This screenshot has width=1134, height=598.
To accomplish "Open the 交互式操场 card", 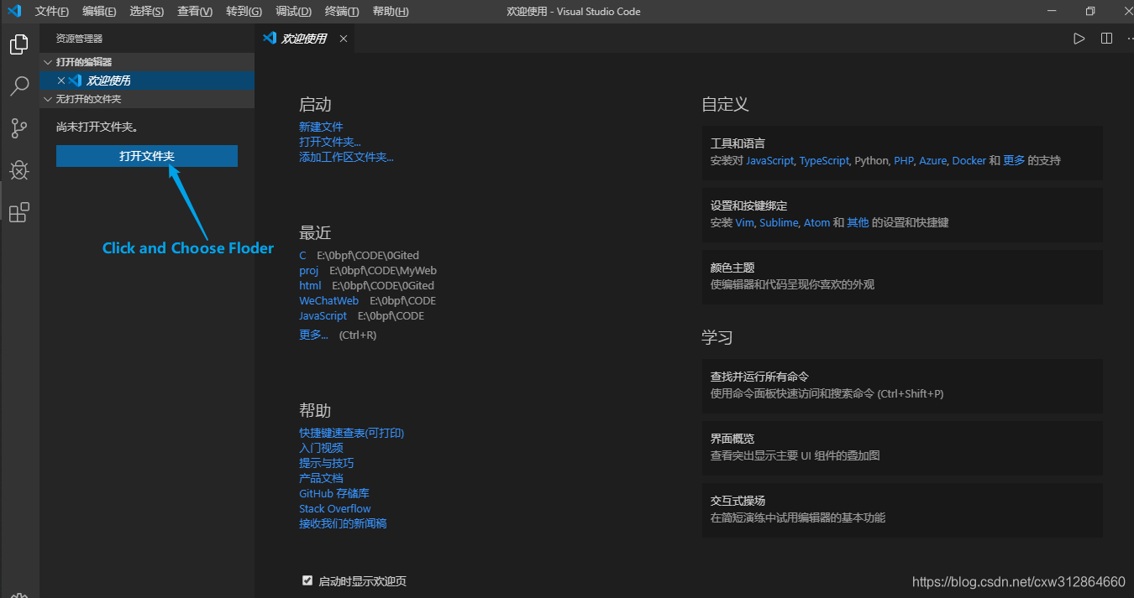I will click(x=902, y=510).
